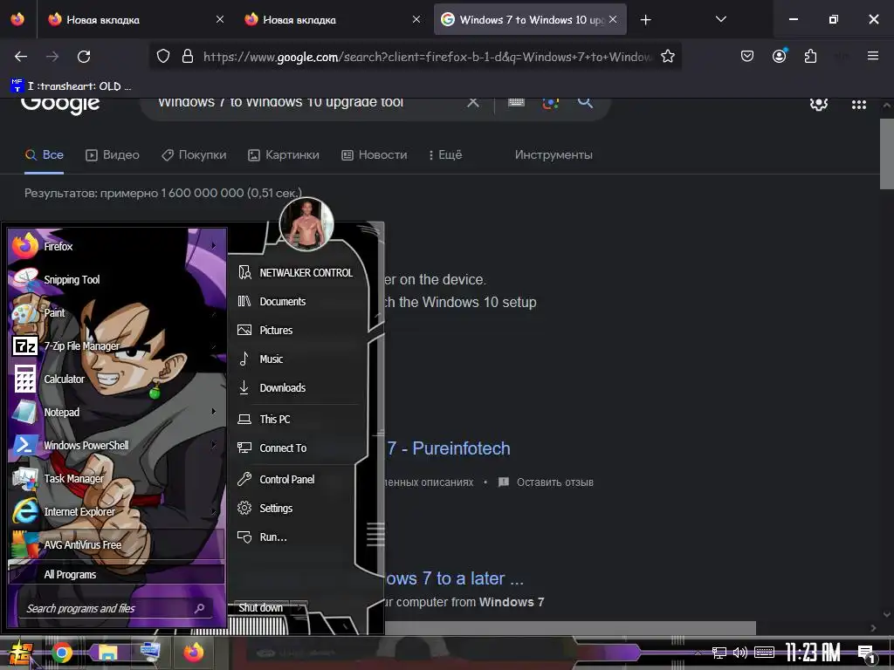The width and height of the screenshot is (894, 670).
Task: Open network icon in system tray
Action: [719, 653]
